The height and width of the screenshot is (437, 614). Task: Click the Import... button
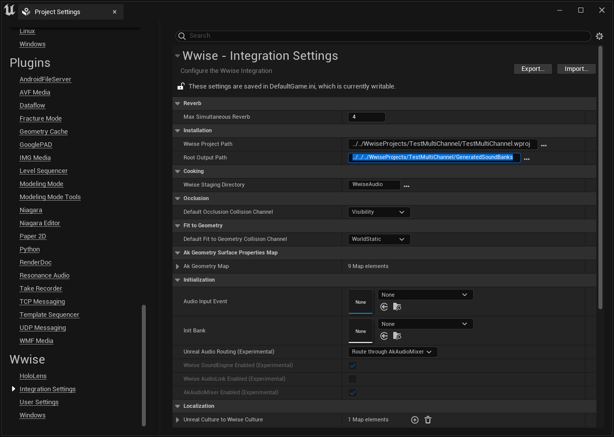576,69
